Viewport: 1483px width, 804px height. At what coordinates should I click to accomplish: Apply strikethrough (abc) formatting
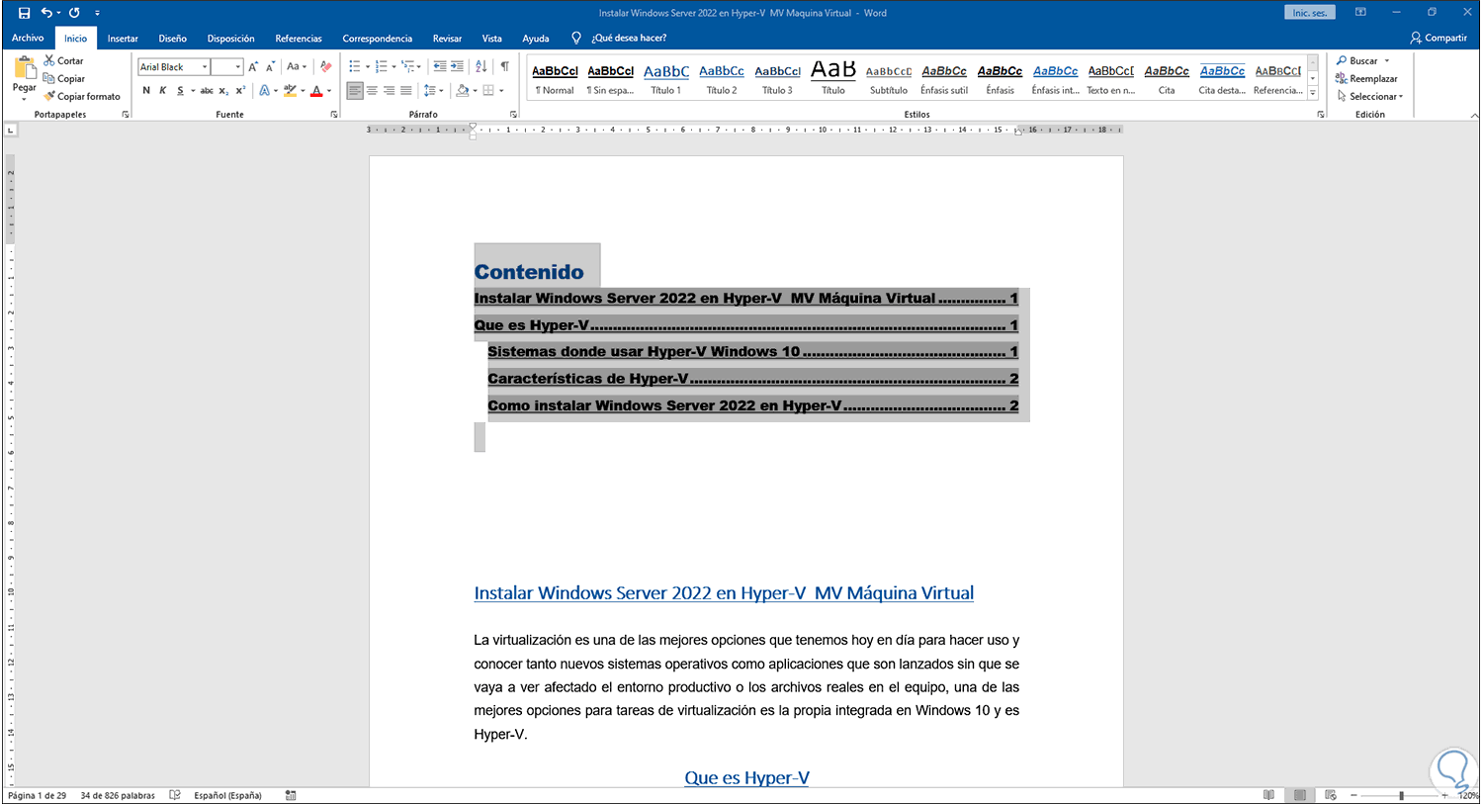(x=207, y=90)
